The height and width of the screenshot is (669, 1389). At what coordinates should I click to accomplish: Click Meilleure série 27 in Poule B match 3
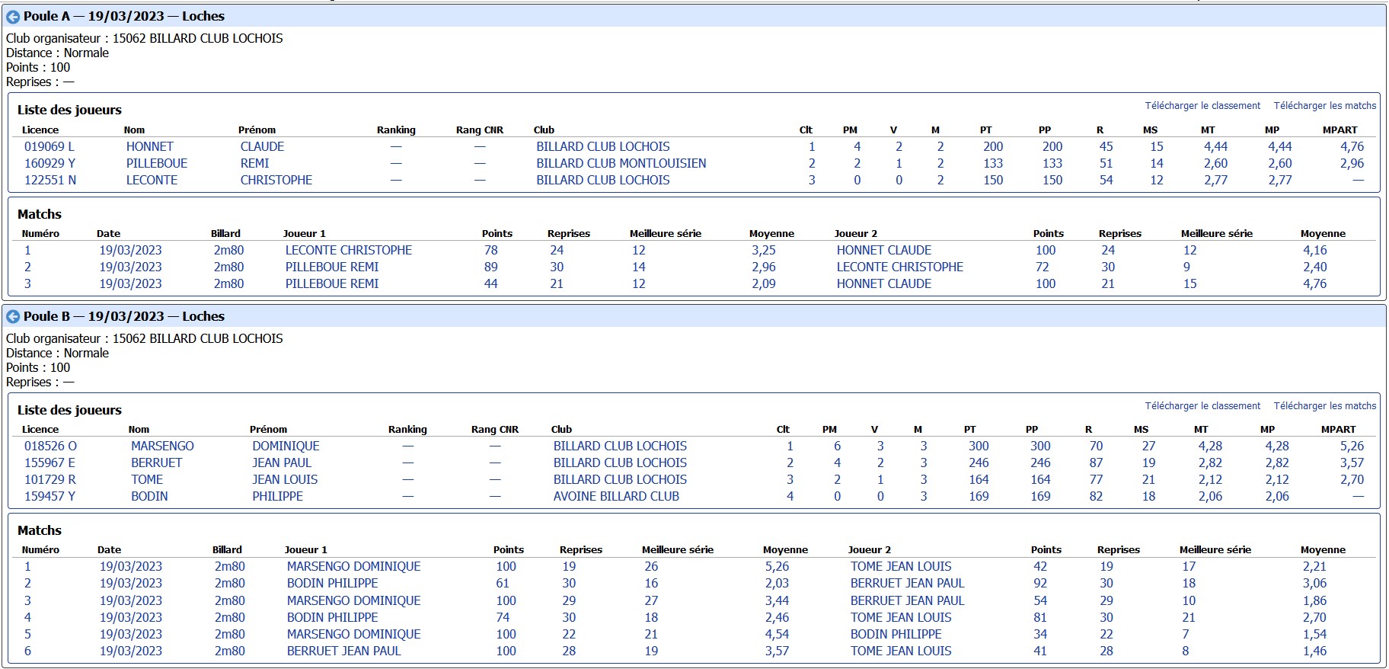(x=651, y=600)
